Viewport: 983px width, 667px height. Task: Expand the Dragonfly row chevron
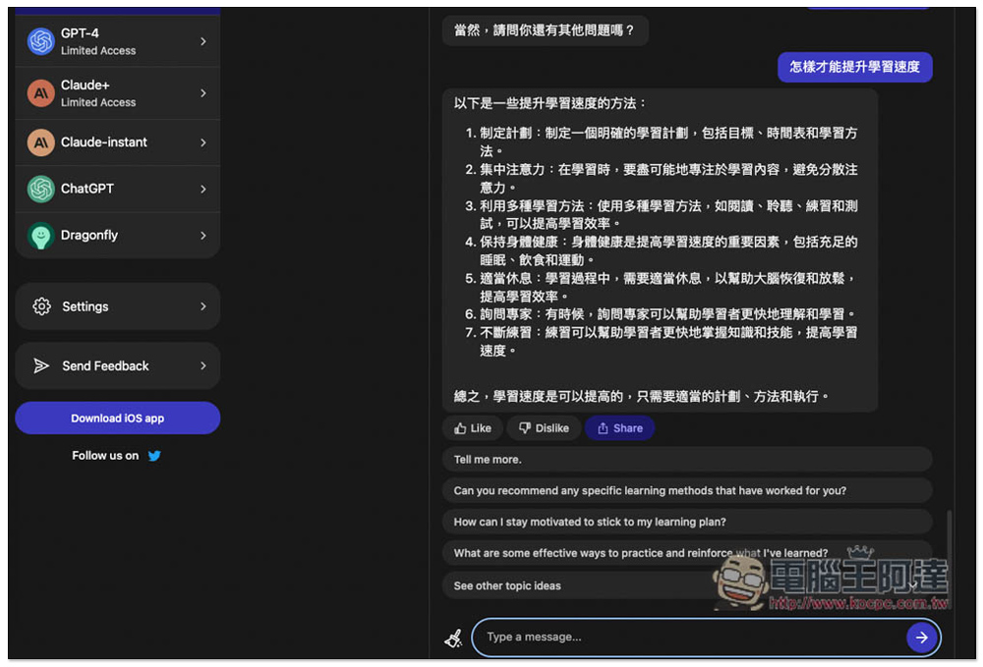point(203,236)
